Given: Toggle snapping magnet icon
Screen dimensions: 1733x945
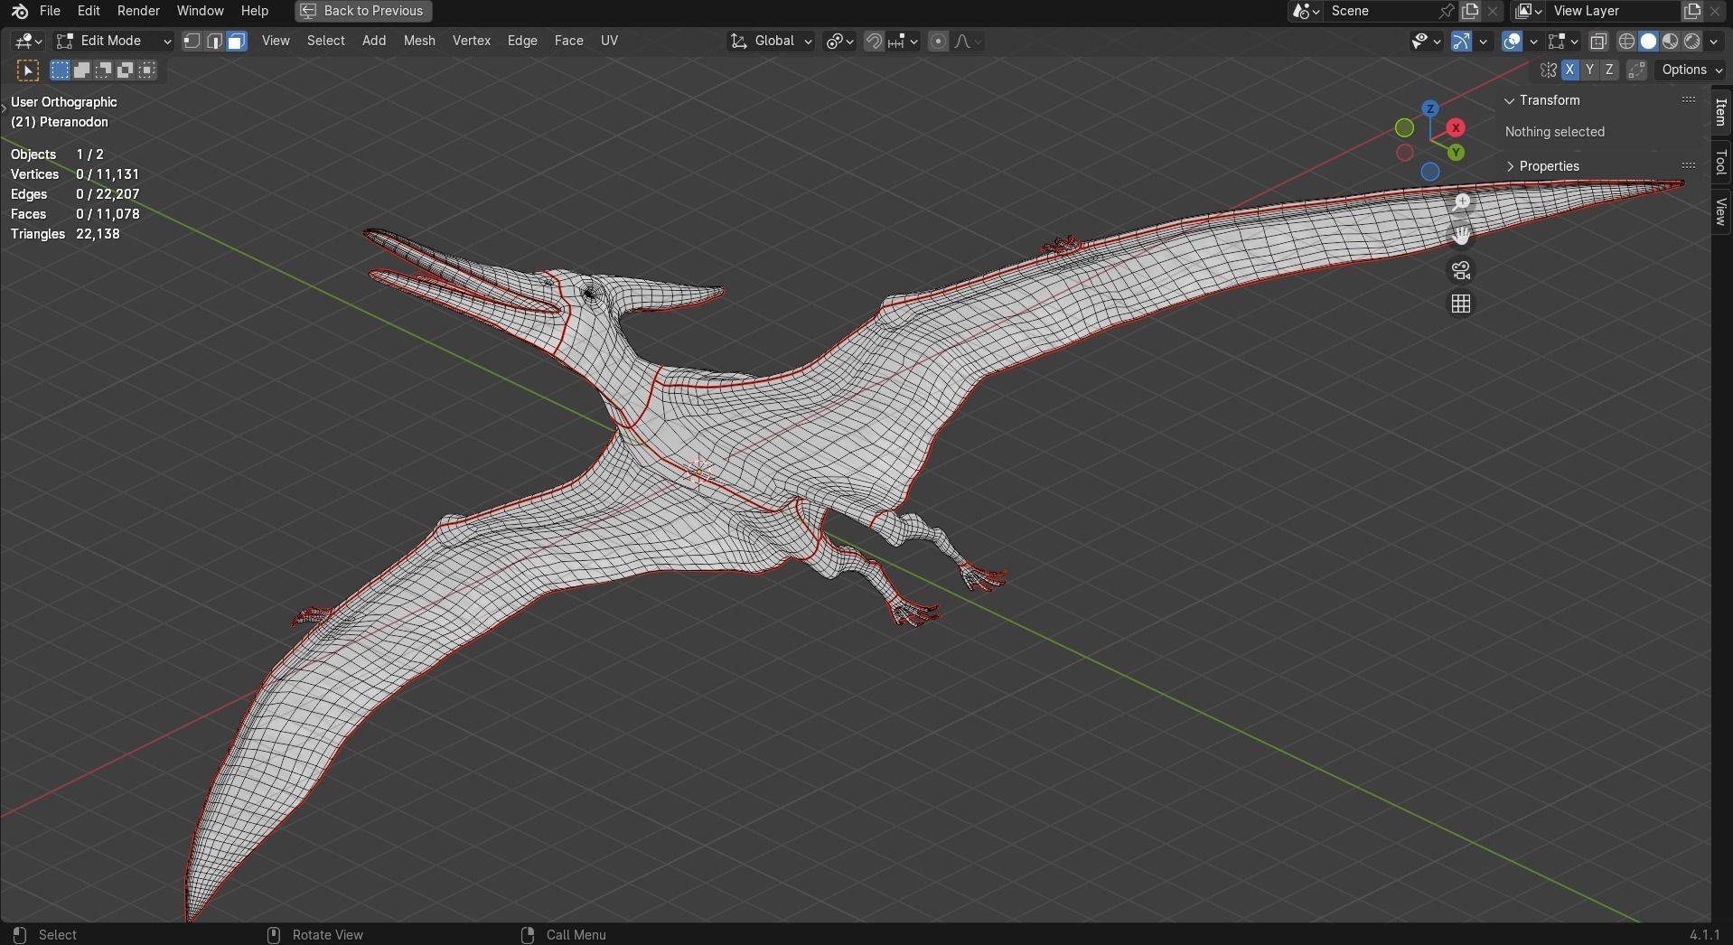Looking at the screenshot, I should (874, 41).
